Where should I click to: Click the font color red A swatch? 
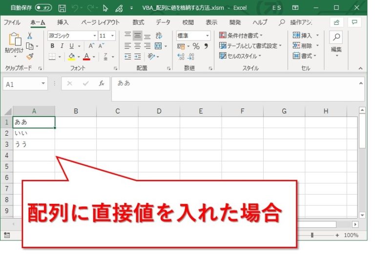86,57
